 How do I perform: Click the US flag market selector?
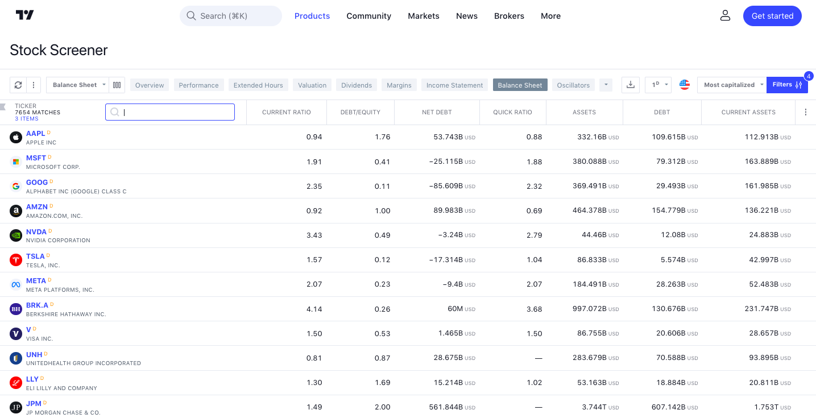[x=685, y=85]
